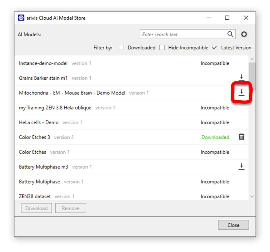This screenshot has height=252, width=270.
Task: Delete the downloaded Color Etches 3 model
Action: [242, 137]
